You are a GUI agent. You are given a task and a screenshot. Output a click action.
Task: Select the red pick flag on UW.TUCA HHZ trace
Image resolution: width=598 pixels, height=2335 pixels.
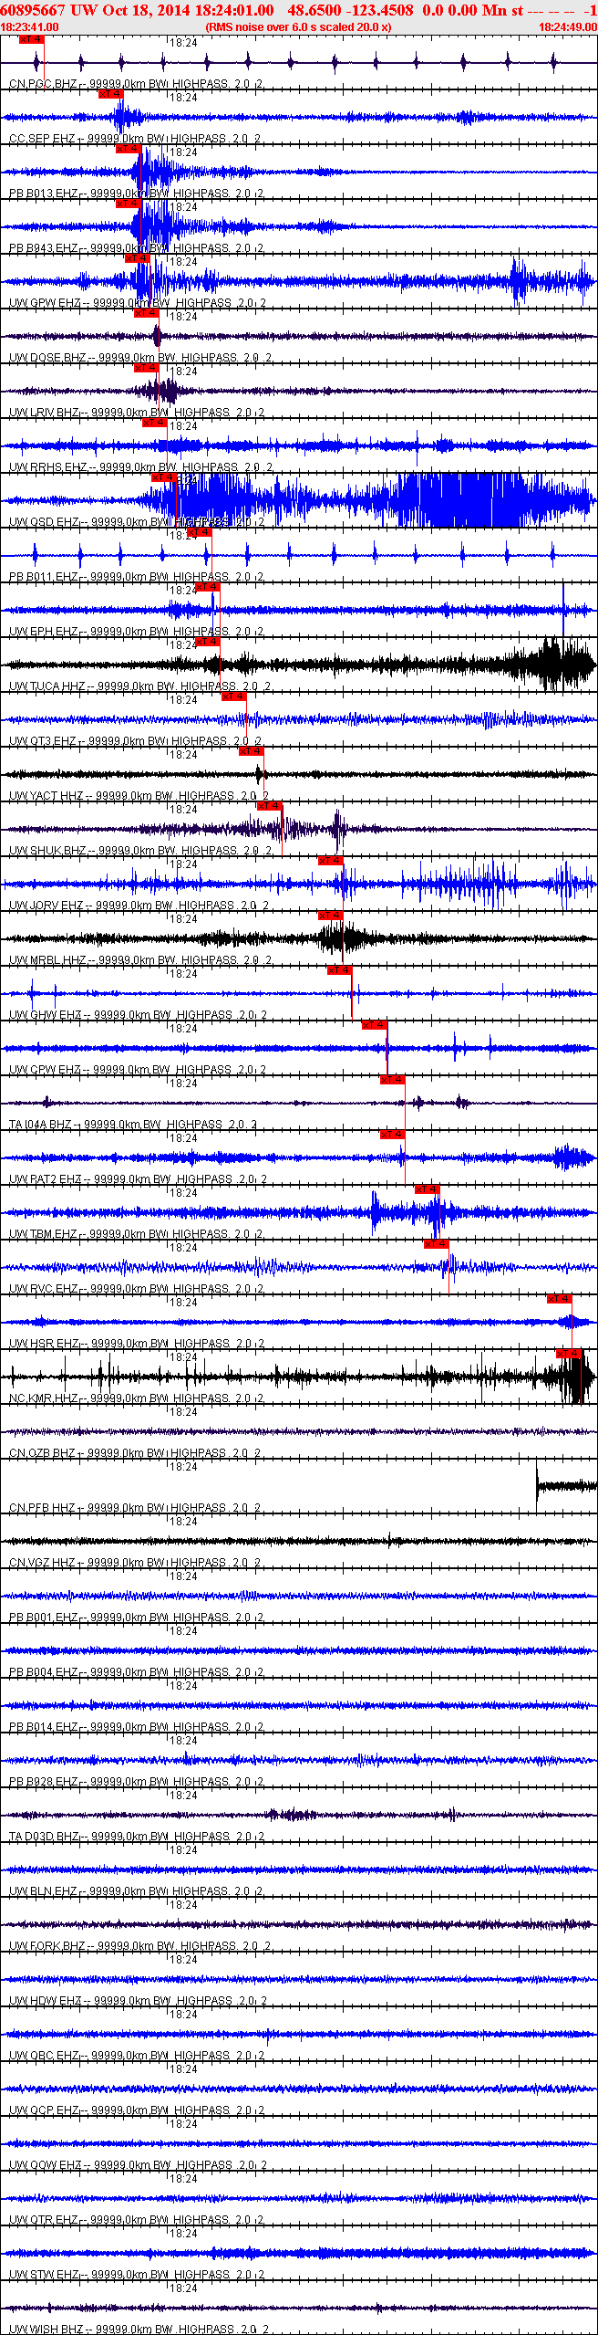click(x=208, y=642)
